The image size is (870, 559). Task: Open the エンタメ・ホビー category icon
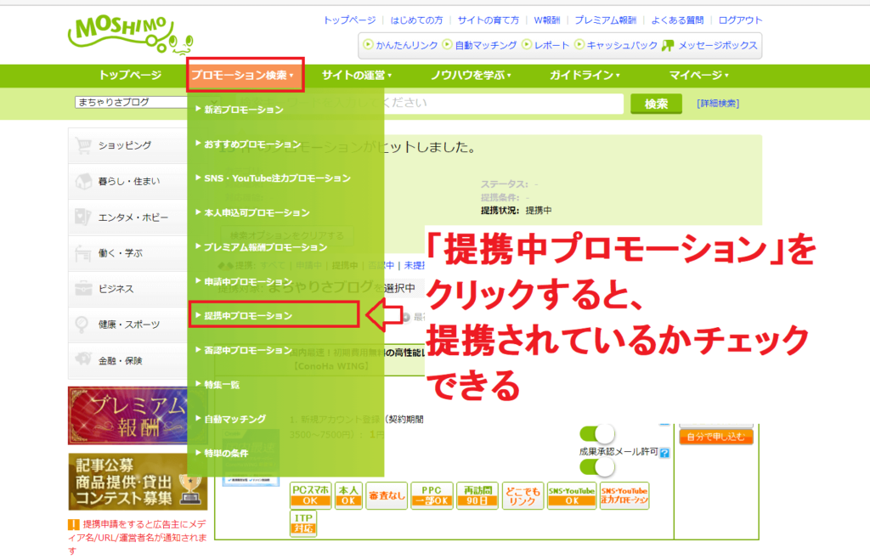coord(83,217)
